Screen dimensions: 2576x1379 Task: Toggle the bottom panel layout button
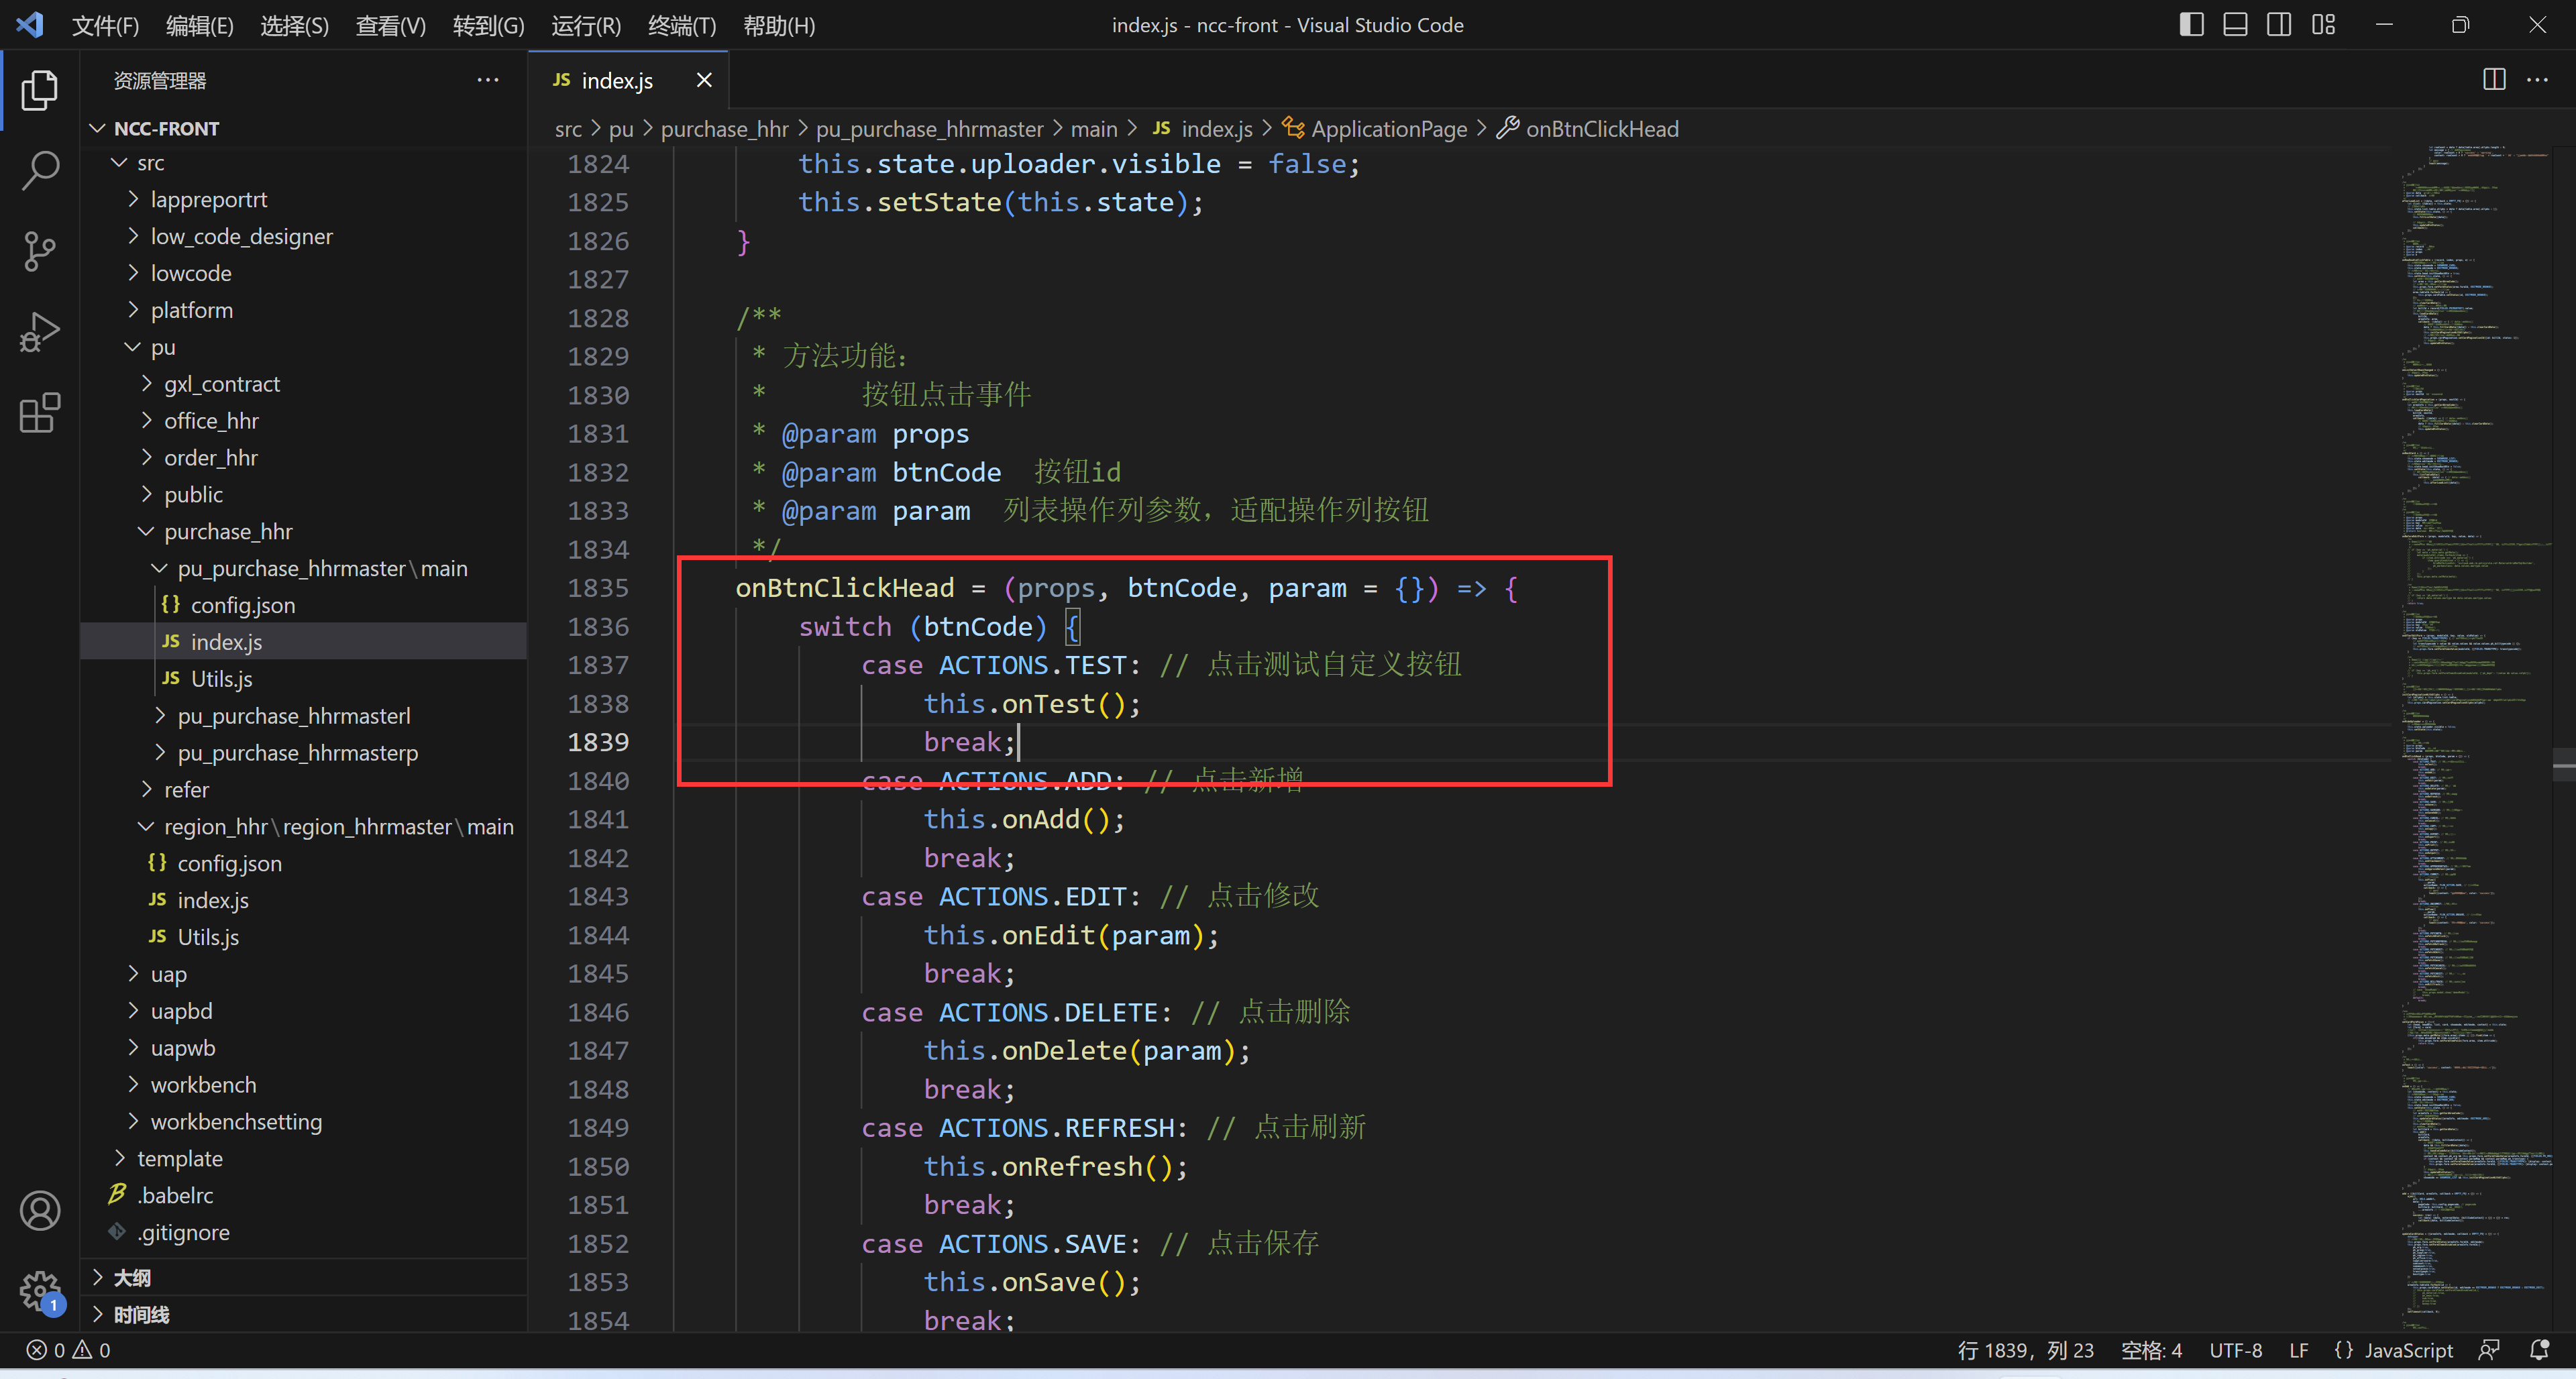tap(2235, 25)
